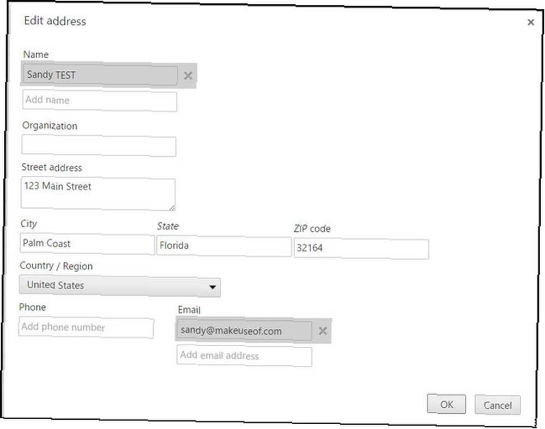This screenshot has width=545, height=429.
Task: Focus the Organization input box
Action: pyautogui.click(x=99, y=145)
